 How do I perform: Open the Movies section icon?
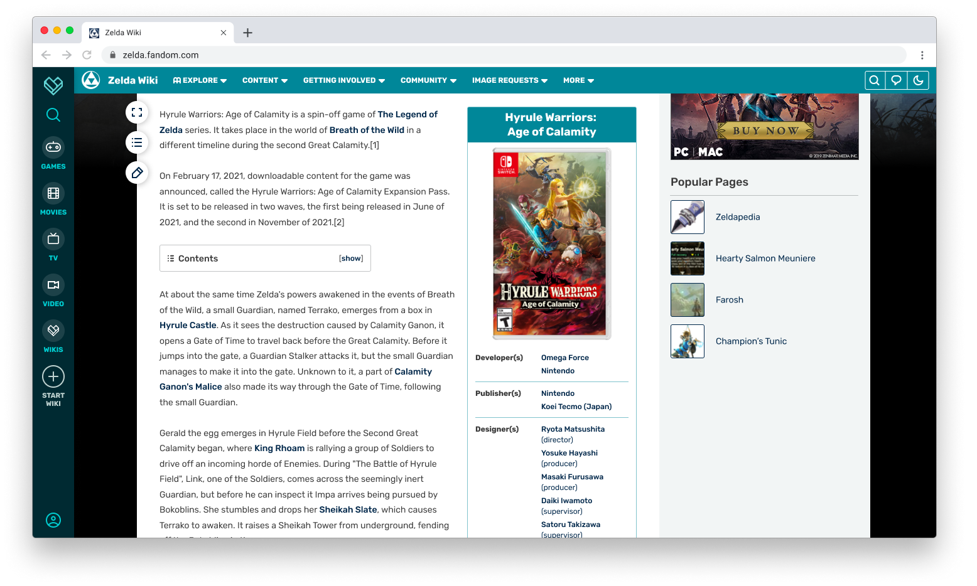click(x=53, y=193)
